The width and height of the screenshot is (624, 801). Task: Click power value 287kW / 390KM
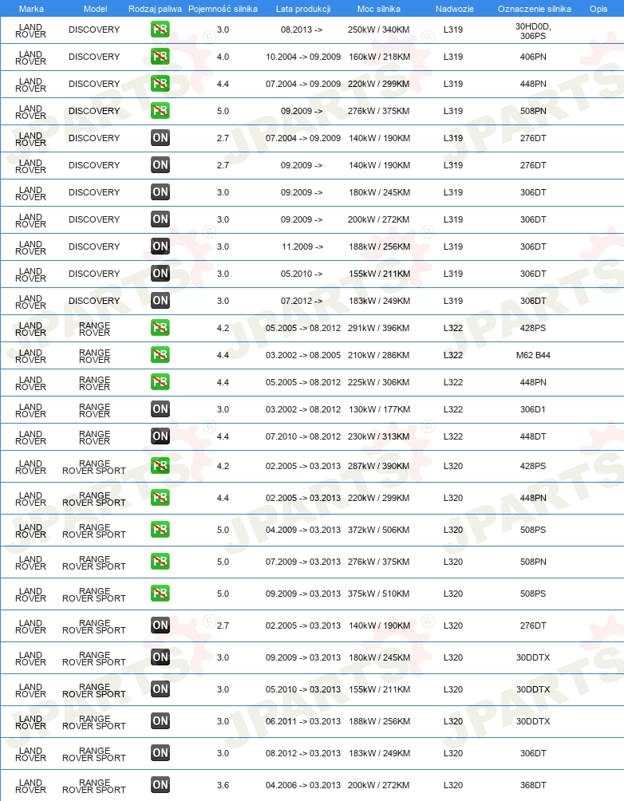pyautogui.click(x=379, y=466)
